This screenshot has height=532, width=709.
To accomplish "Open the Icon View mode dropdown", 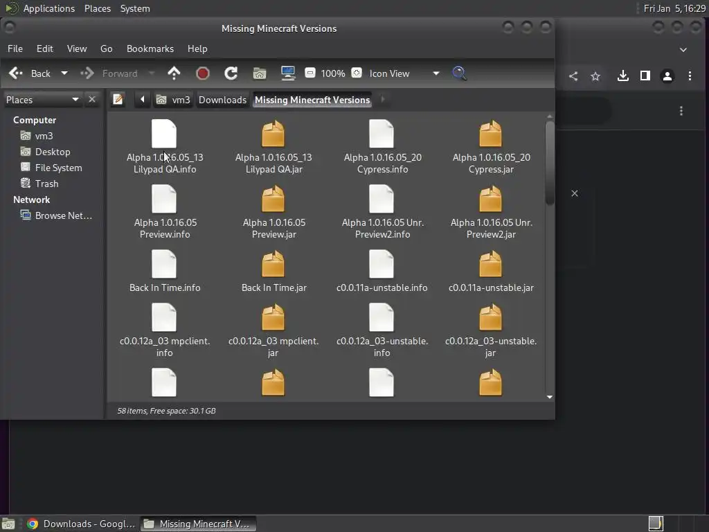I will coord(404,73).
